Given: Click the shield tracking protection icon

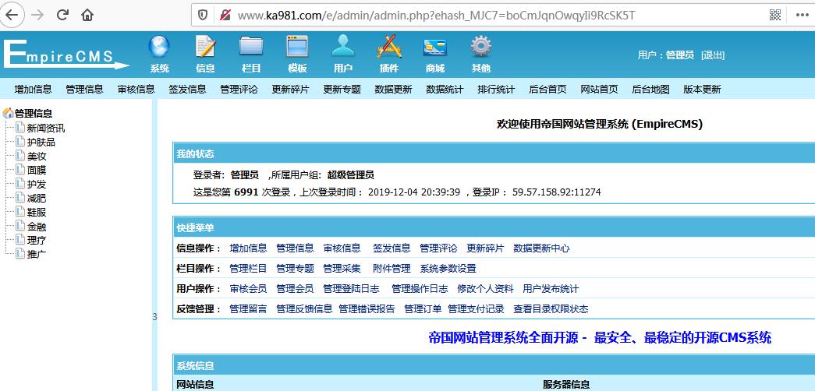Looking at the screenshot, I should point(204,15).
